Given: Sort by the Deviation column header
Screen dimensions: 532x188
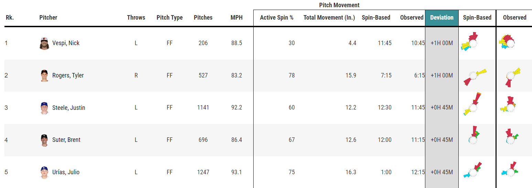Looking at the screenshot, I should (x=441, y=18).
